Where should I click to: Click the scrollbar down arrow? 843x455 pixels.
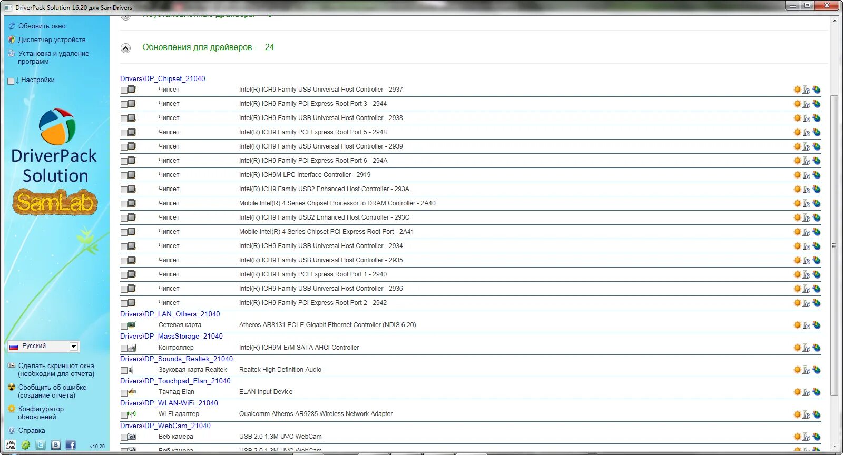(x=834, y=447)
